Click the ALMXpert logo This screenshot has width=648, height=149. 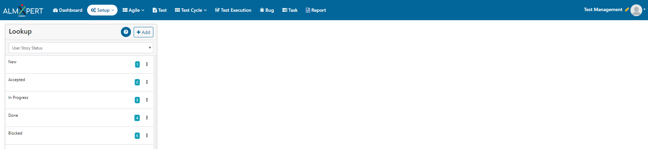click(23, 10)
